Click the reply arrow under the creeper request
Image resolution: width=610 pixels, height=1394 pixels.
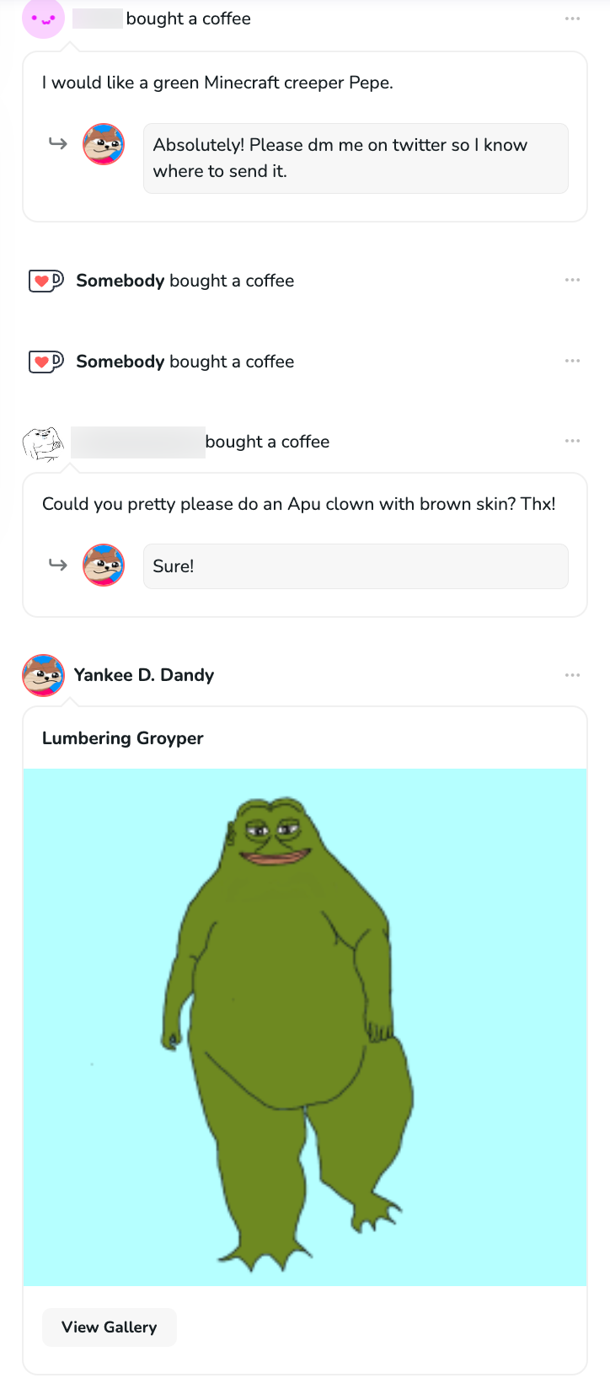point(56,143)
